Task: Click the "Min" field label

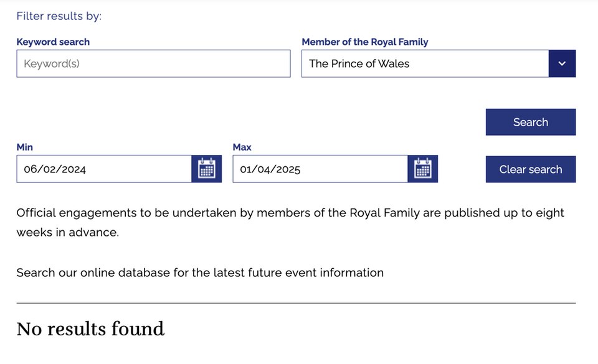Action: (25, 147)
